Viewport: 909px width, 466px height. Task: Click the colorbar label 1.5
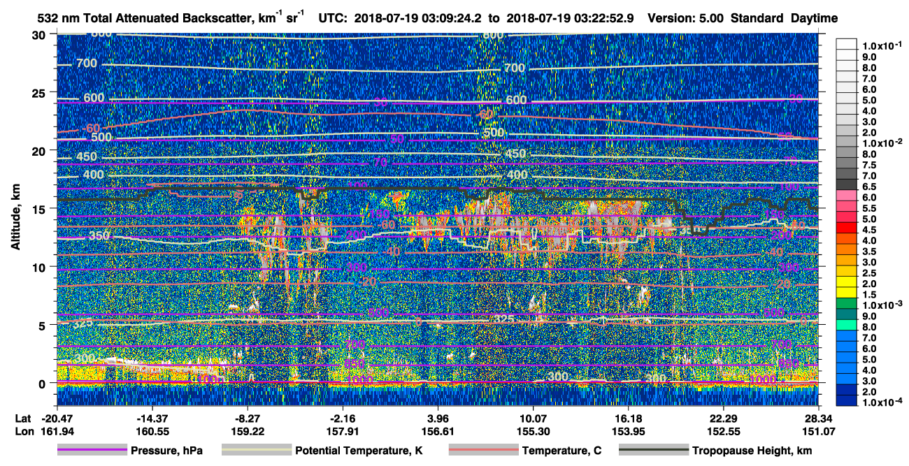click(x=870, y=295)
